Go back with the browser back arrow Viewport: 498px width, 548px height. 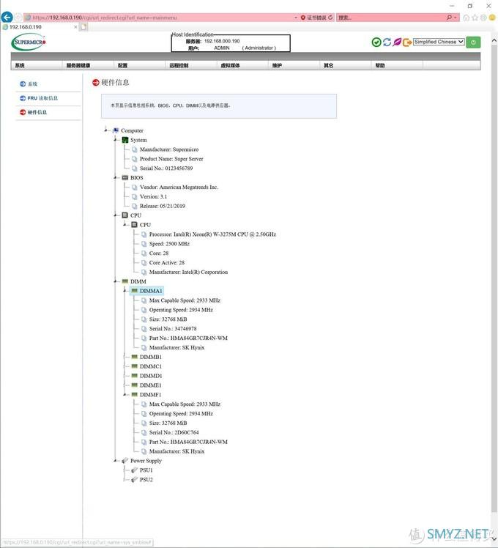[x=7, y=17]
